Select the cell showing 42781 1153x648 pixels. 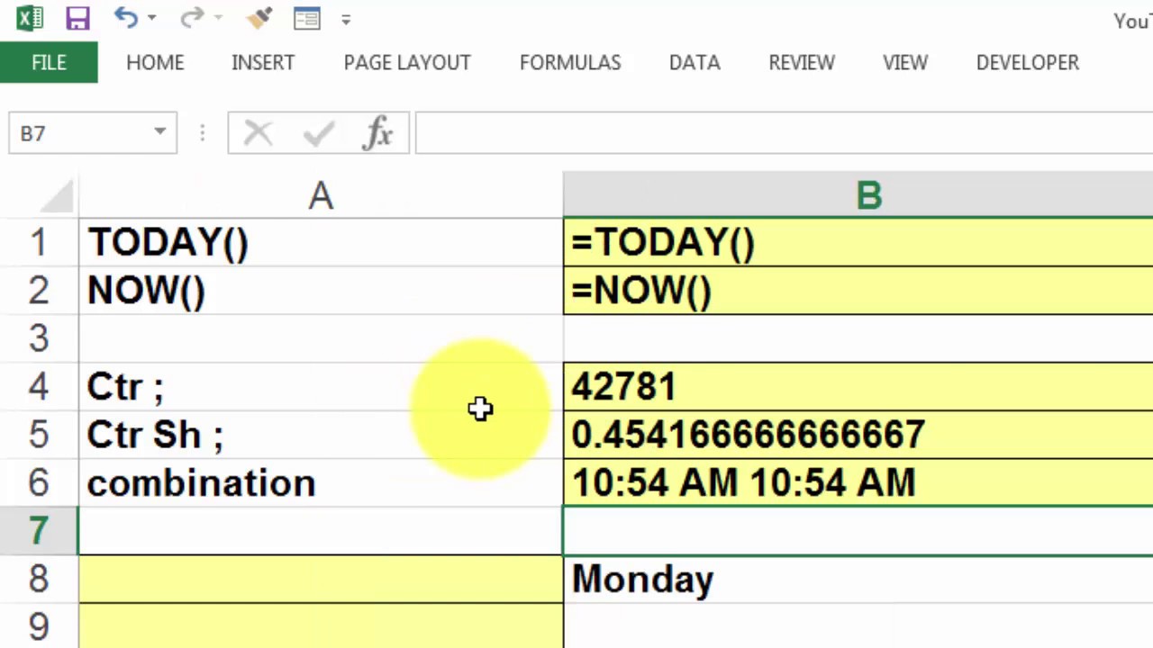pos(858,387)
